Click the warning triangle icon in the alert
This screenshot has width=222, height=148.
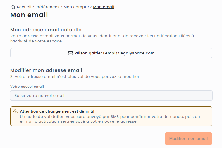click(15, 111)
